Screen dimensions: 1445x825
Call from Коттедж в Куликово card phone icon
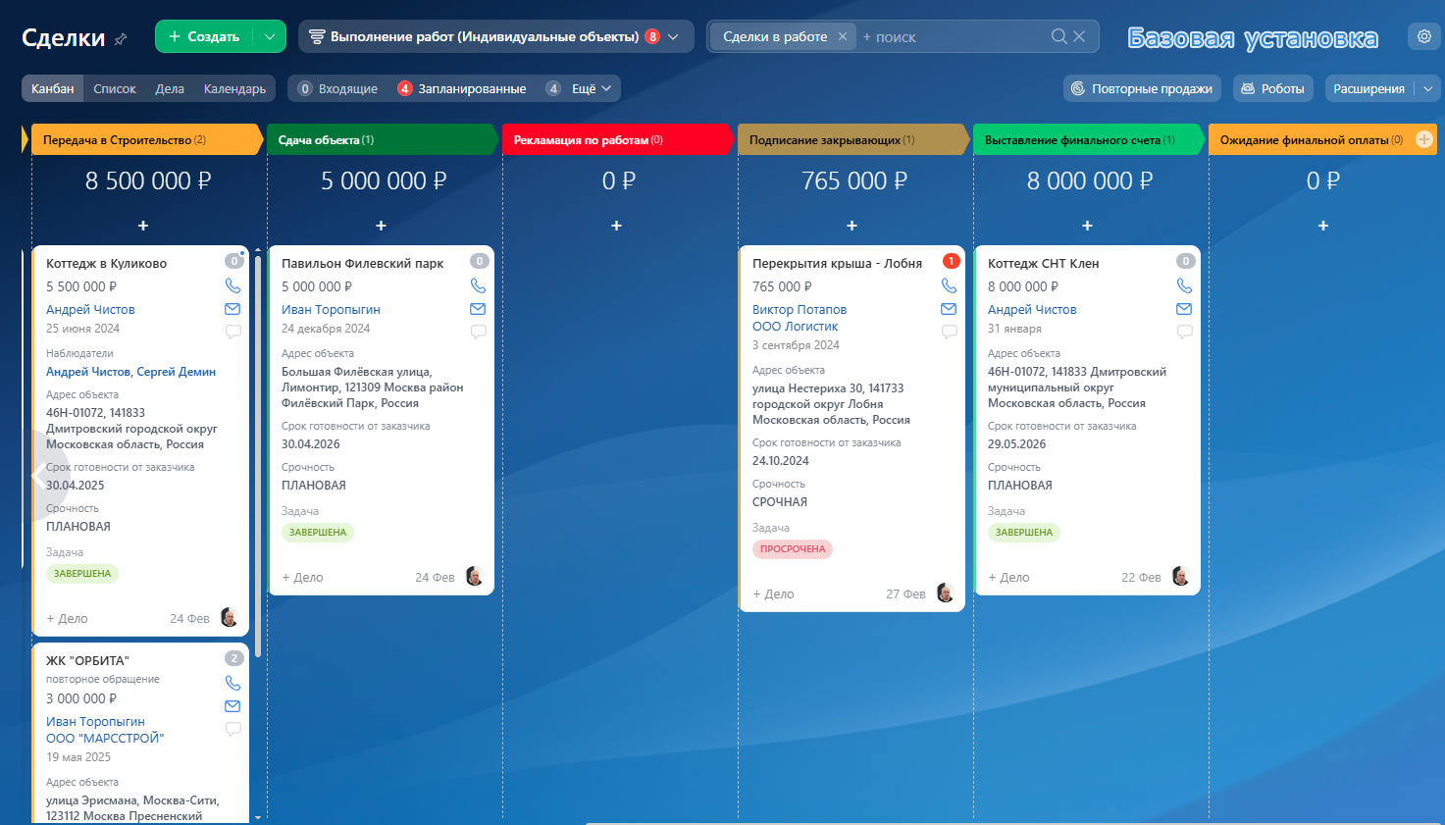pos(232,285)
